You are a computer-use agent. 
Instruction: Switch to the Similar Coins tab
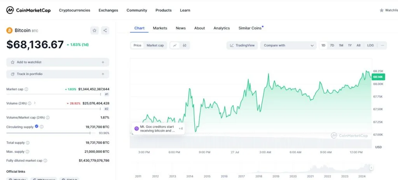click(250, 28)
